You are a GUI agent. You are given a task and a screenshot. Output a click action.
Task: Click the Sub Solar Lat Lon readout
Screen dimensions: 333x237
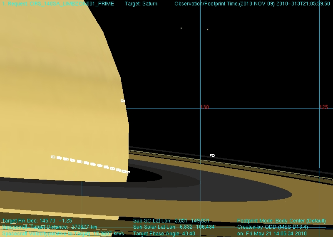pos(174,227)
